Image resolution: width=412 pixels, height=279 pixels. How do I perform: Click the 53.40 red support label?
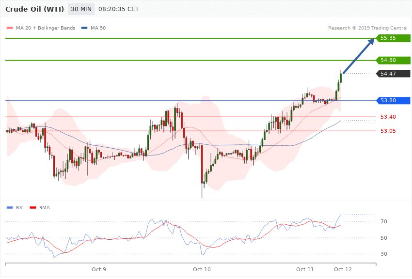[x=388, y=117]
